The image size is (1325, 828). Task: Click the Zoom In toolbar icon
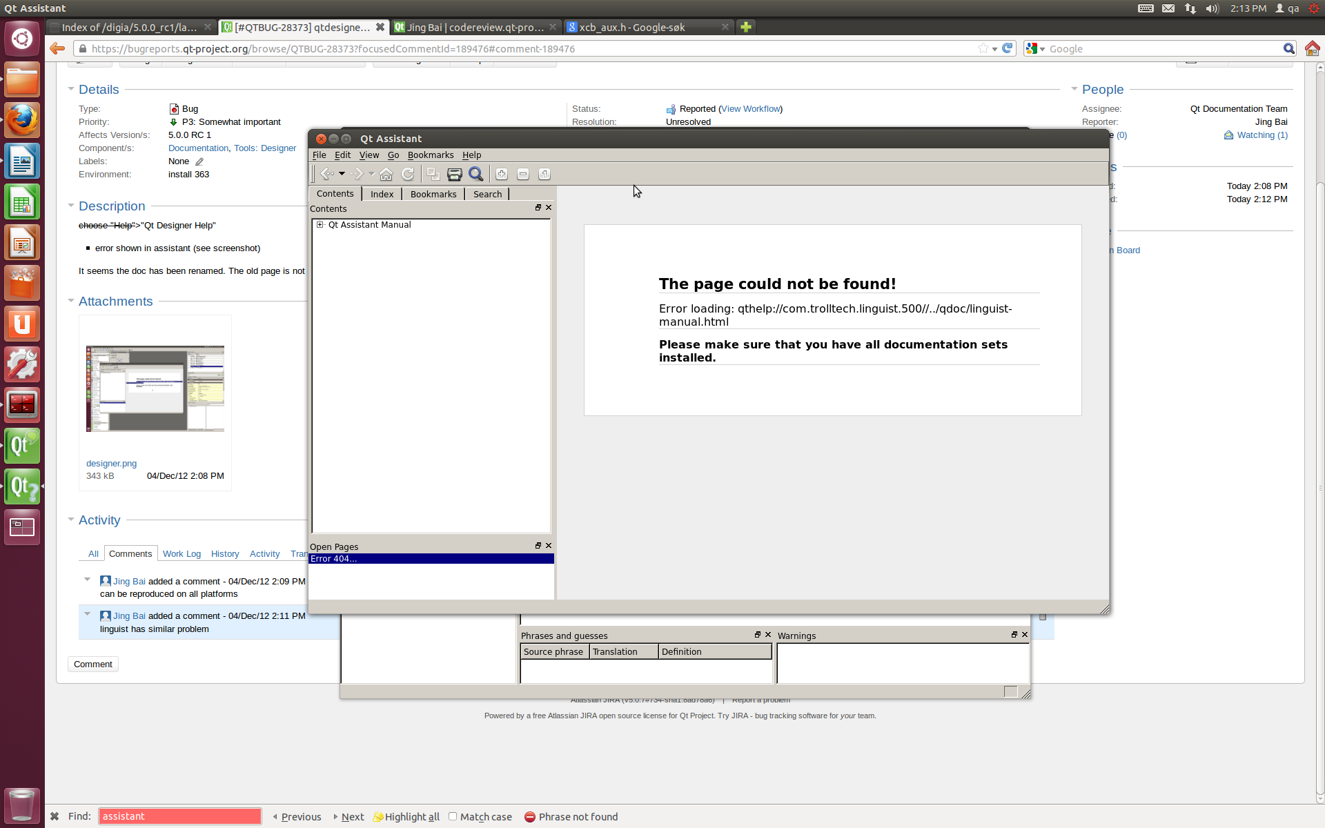502,174
